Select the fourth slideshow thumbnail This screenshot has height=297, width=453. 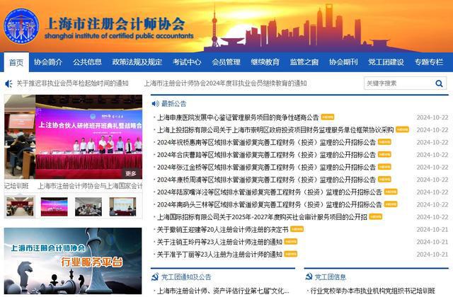click(122, 206)
